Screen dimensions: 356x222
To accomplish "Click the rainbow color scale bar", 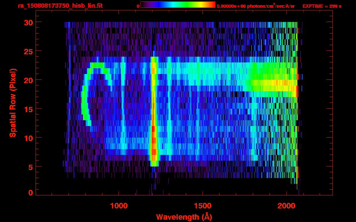I will pos(178,5).
